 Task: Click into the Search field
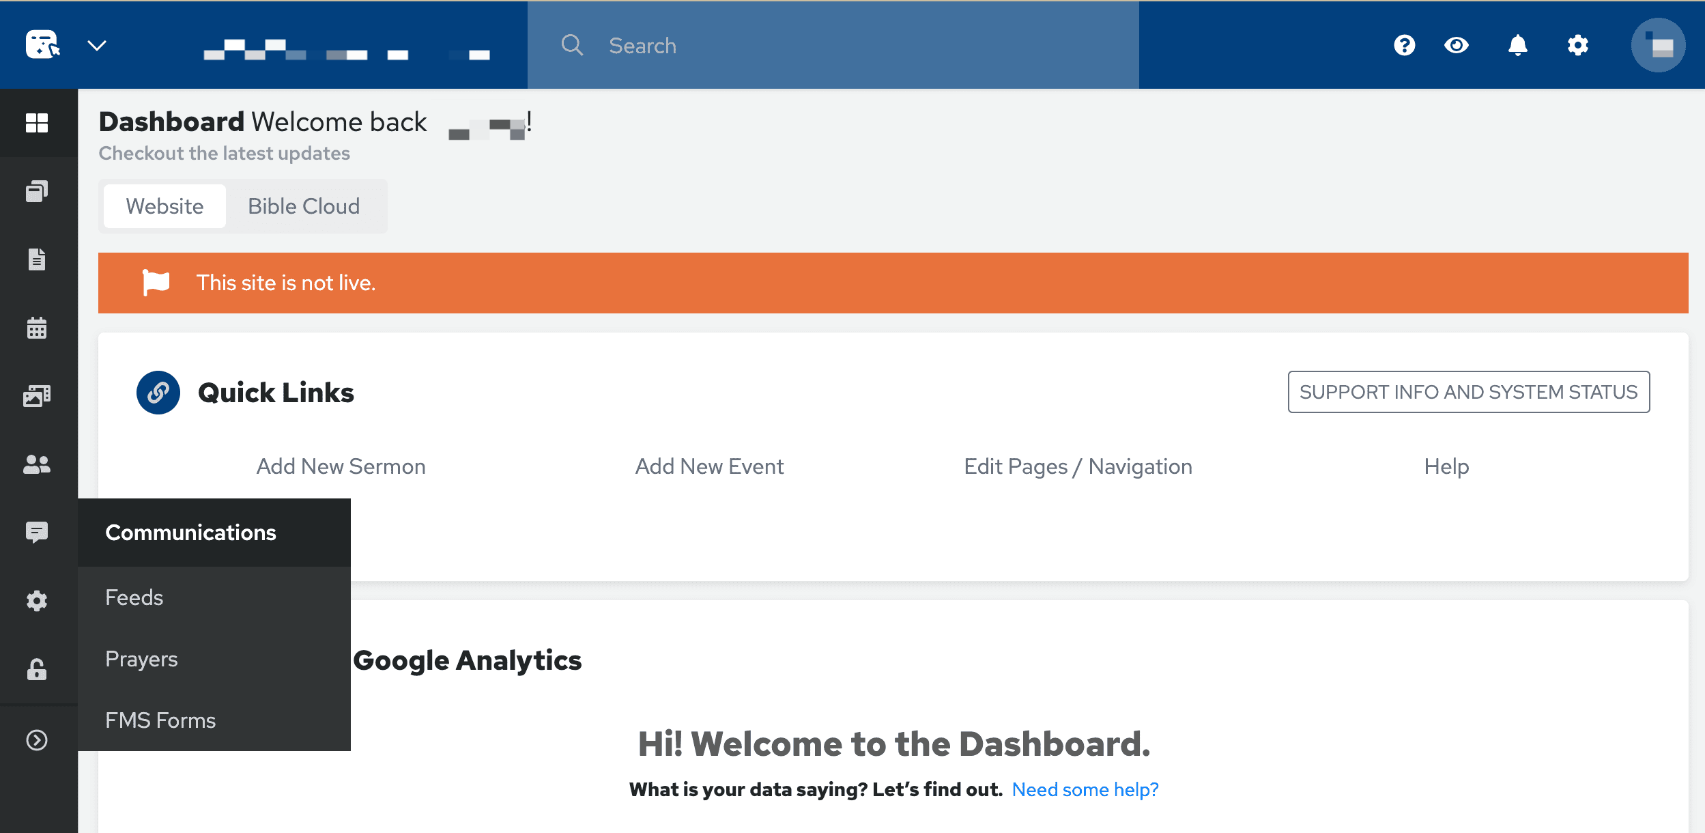coord(833,45)
